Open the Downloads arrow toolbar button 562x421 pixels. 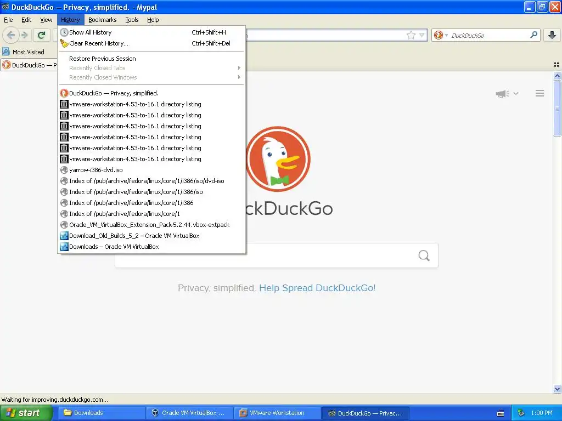552,35
